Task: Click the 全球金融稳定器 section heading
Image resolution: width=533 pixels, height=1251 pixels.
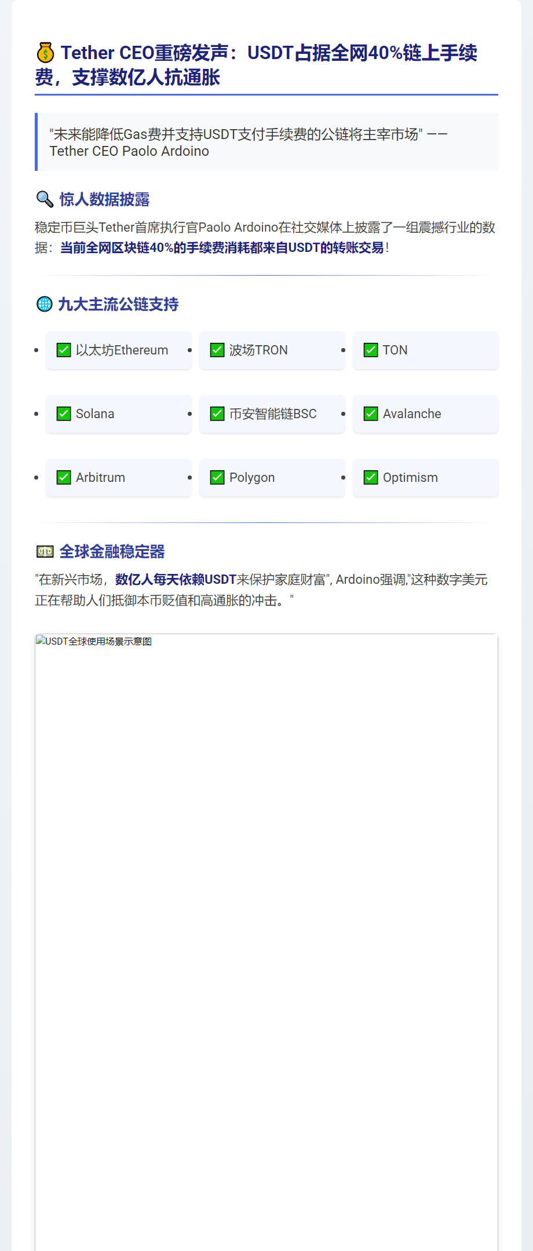Action: pyautogui.click(x=112, y=551)
